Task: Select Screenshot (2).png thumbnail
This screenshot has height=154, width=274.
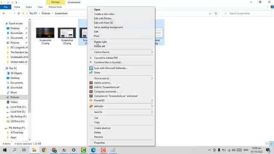Action: [x=67, y=33]
